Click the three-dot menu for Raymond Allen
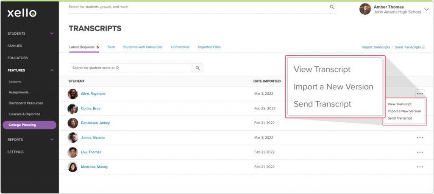This screenshot has width=434, height=194. 420,94
